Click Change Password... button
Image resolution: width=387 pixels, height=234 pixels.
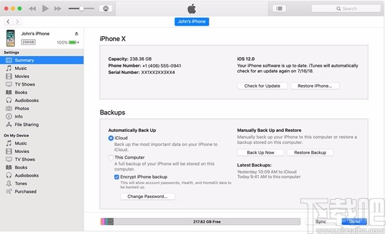pos(148,197)
